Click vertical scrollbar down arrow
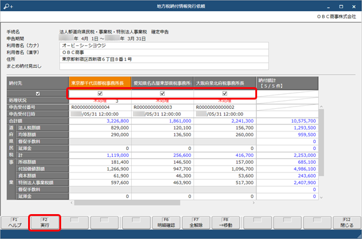This screenshot has height=239, width=362. pyautogui.click(x=321, y=197)
